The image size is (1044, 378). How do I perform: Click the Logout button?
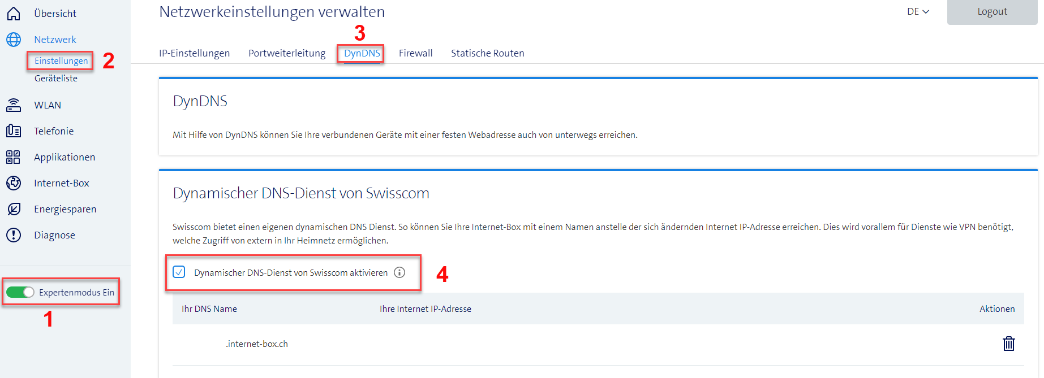coord(992,12)
